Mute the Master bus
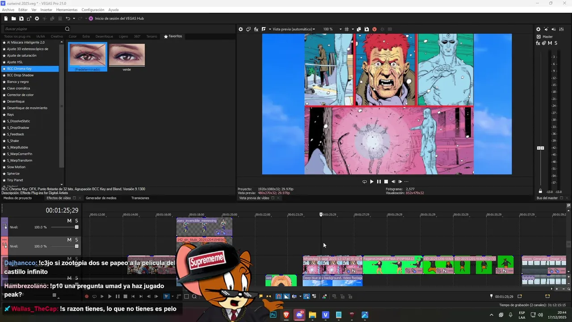Image resolution: width=572 pixels, height=322 pixels. click(550, 43)
